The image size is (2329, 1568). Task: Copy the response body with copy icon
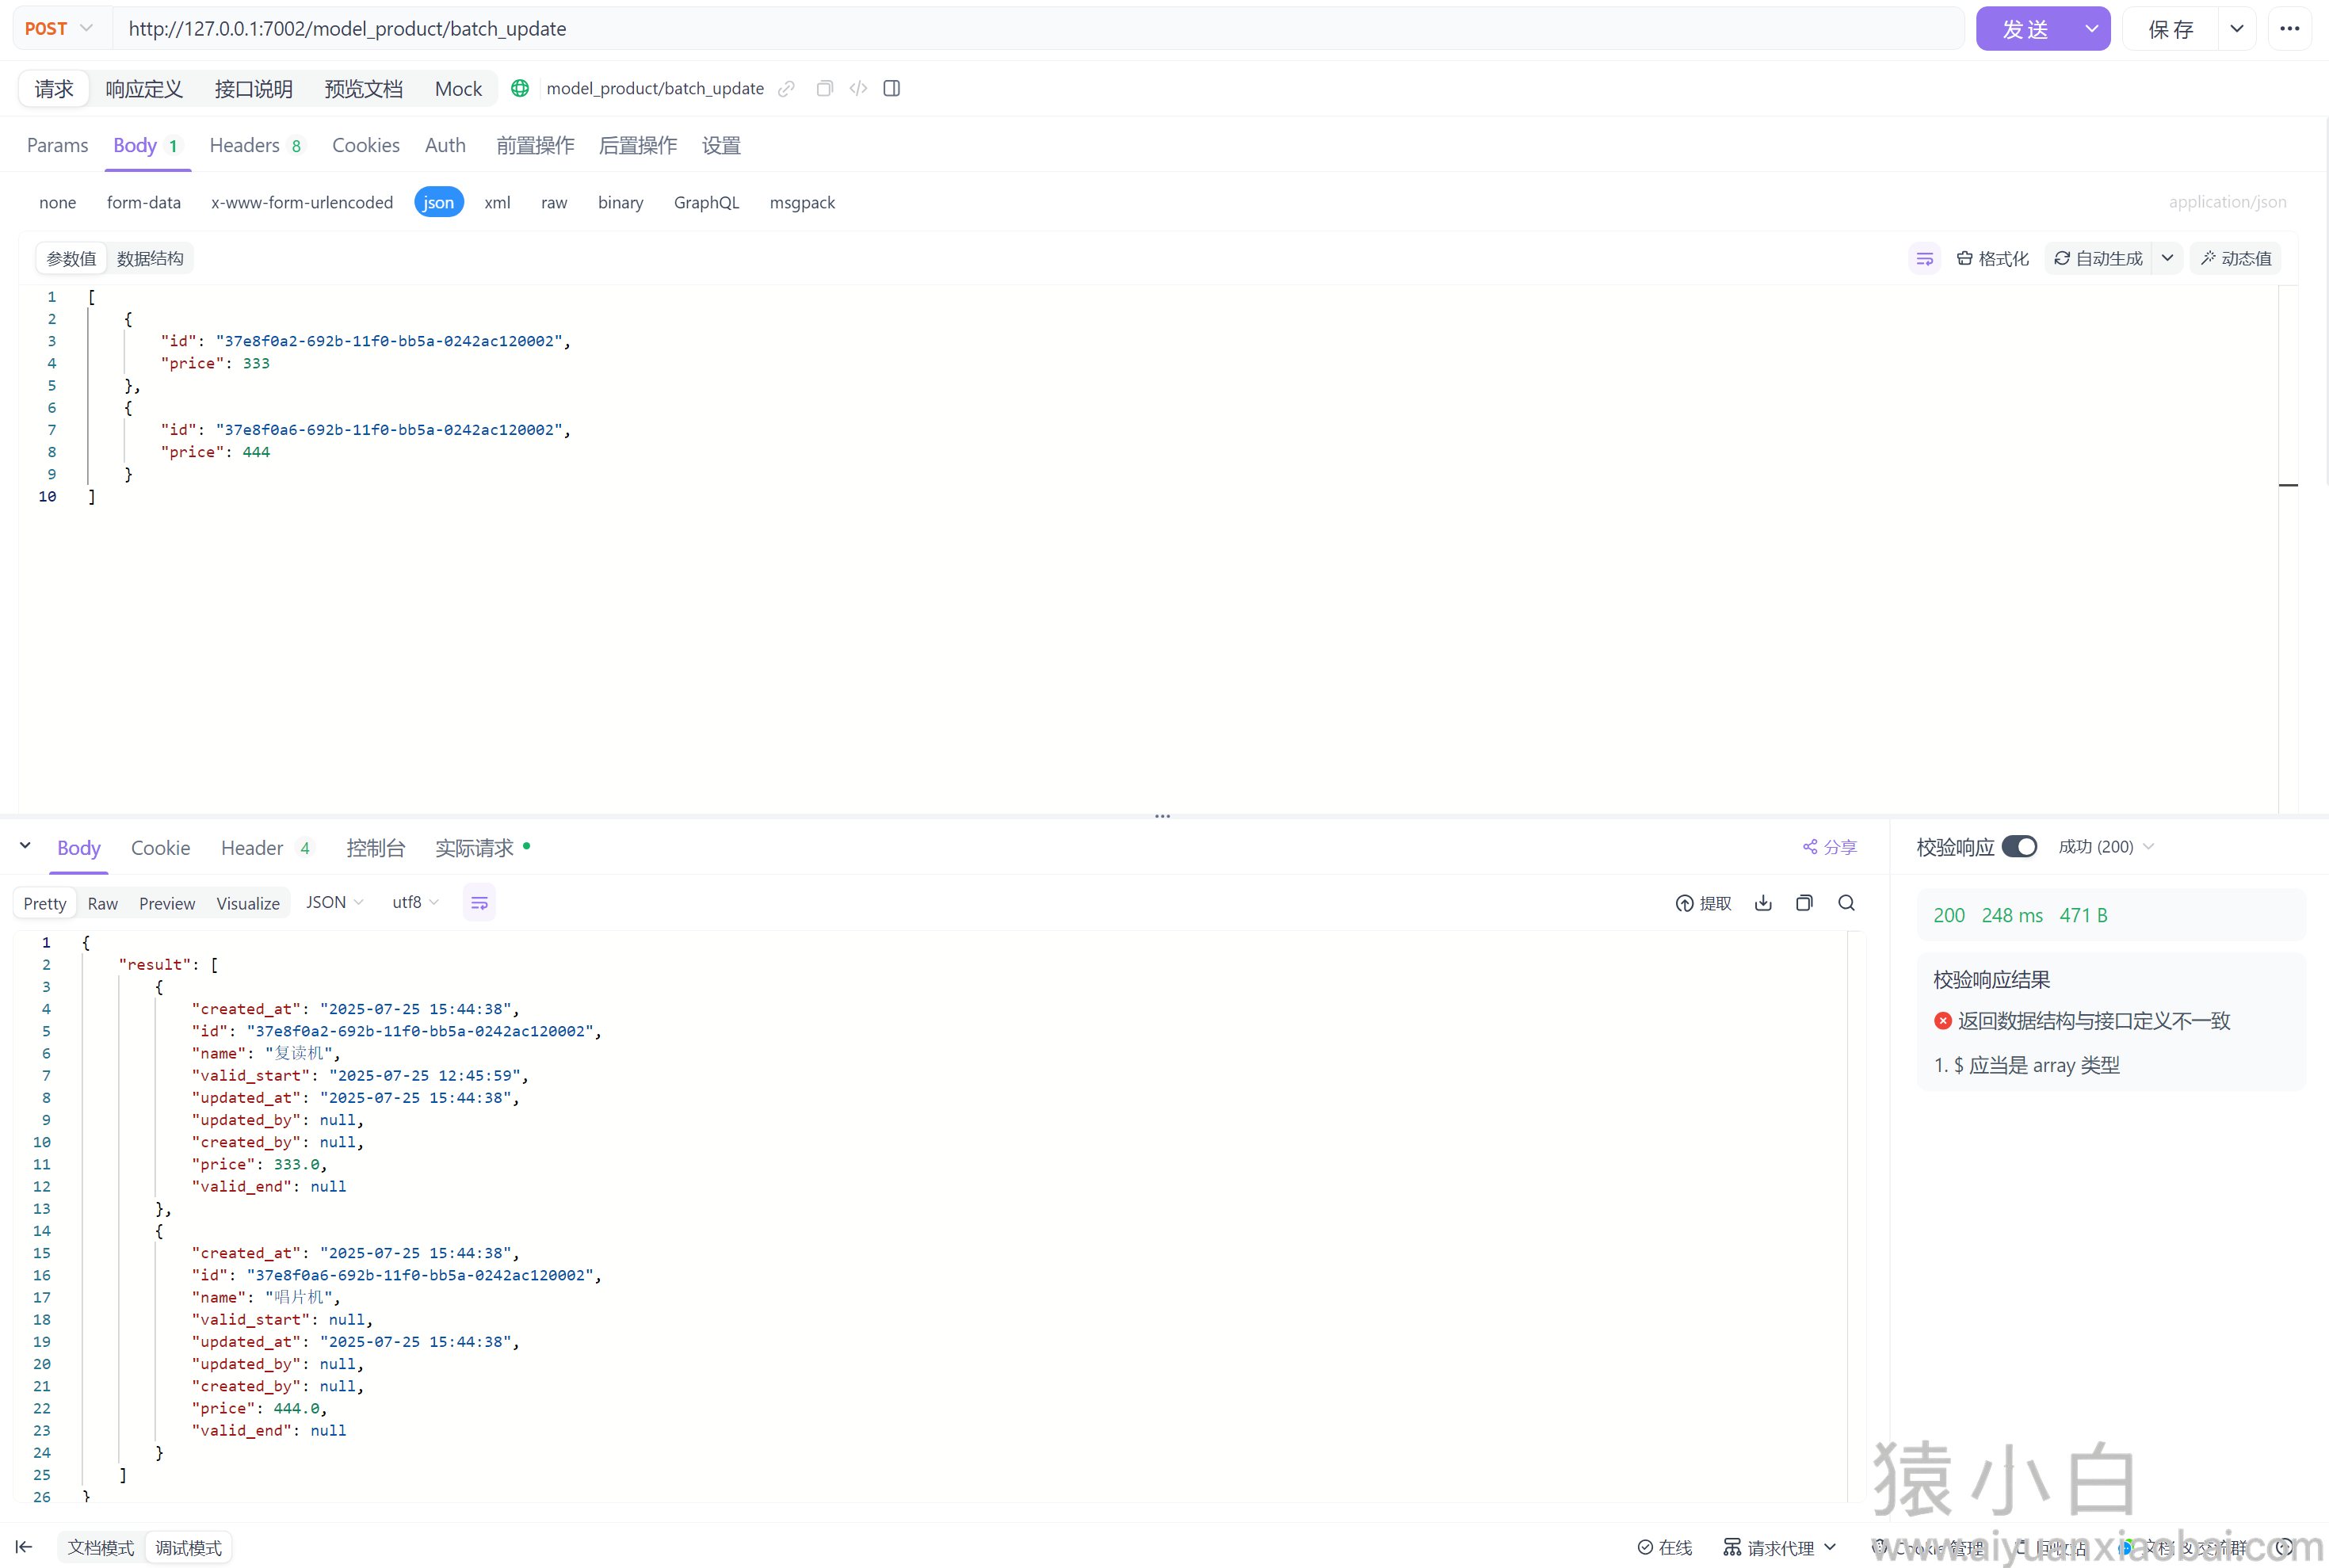(1804, 903)
